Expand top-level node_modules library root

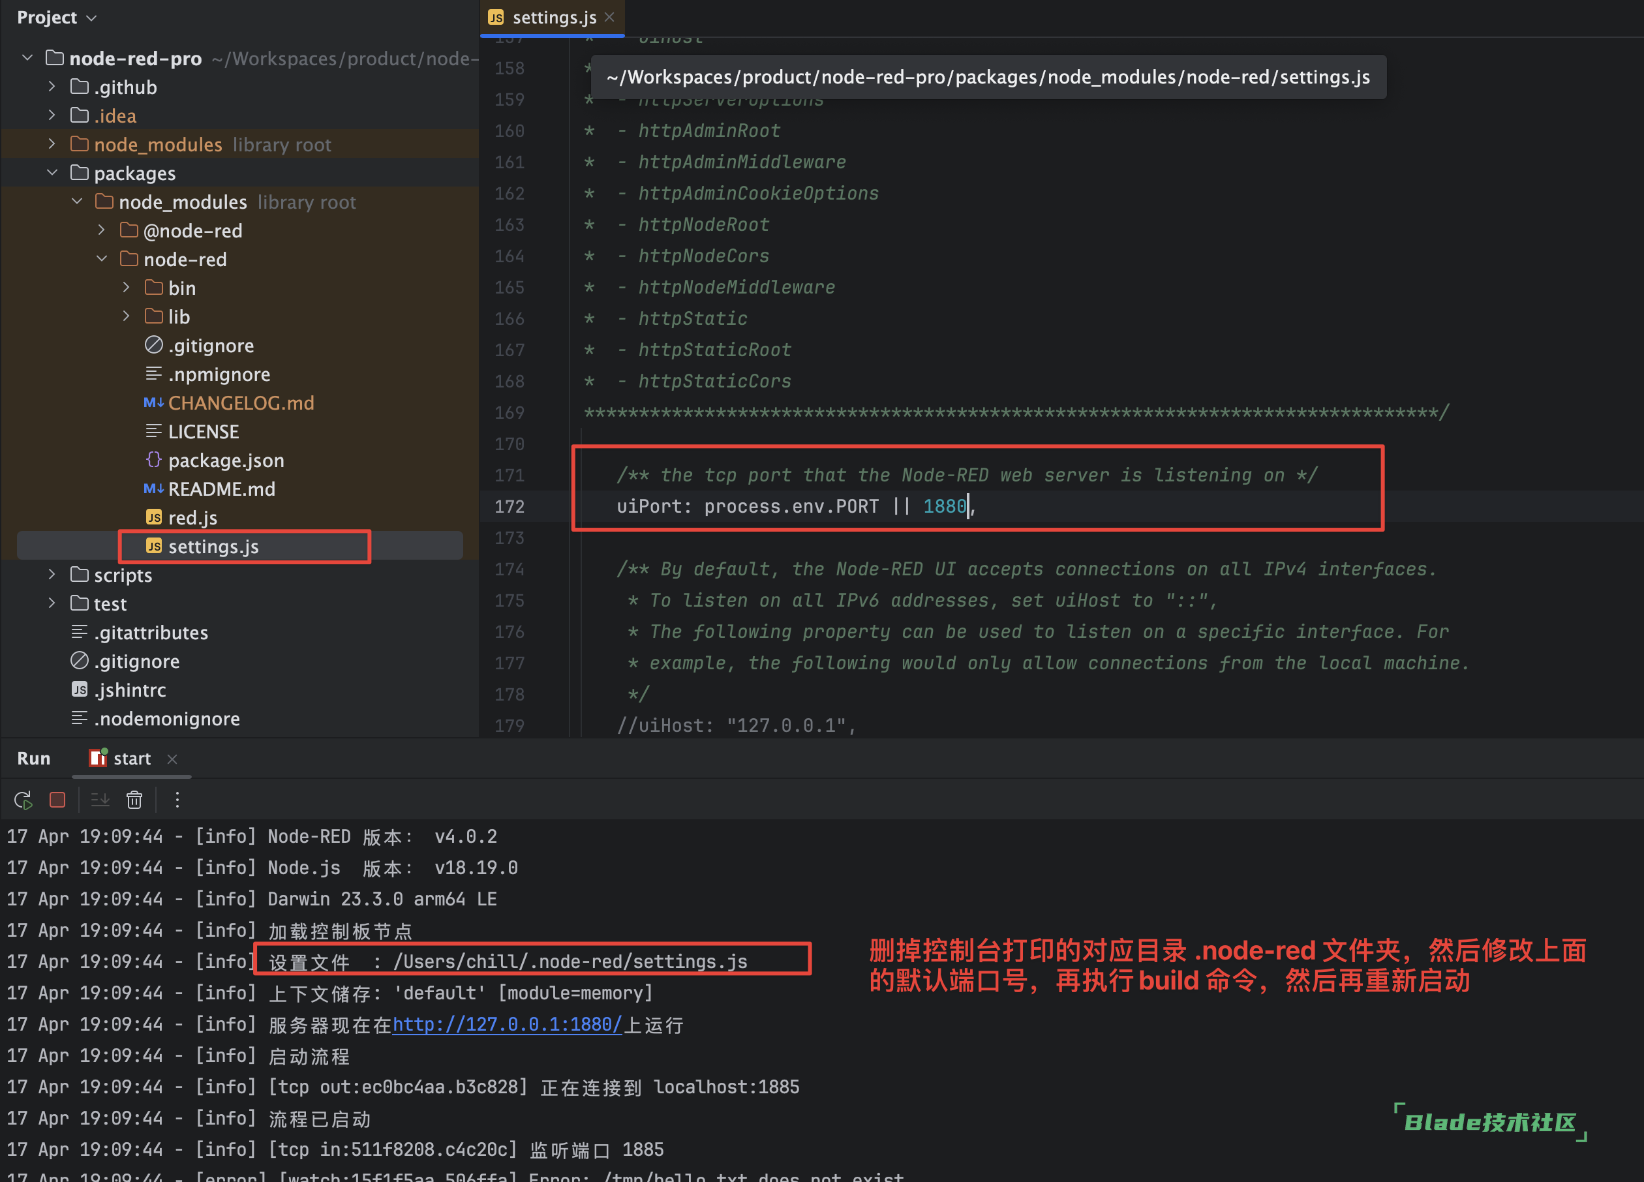click(x=52, y=144)
